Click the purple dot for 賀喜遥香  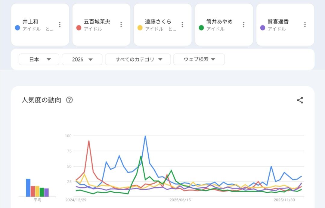(x=263, y=28)
